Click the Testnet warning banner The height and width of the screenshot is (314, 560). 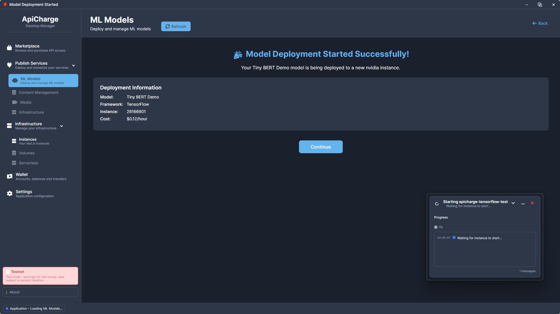(x=40, y=276)
